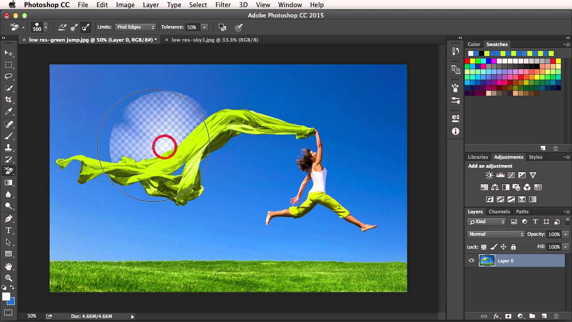This screenshot has height=322, width=572.
Task: Click the red swatch in Swatches
Action: pos(468,61)
